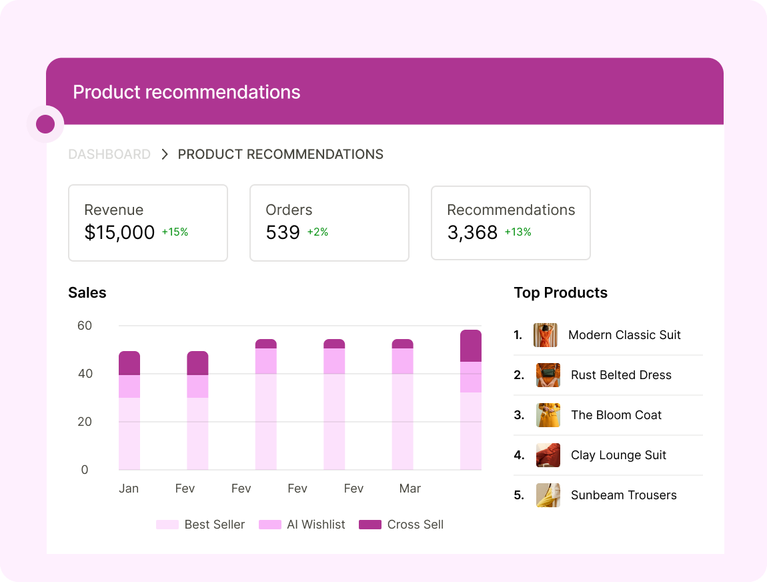Toggle Cross Sell legend series

pos(401,525)
